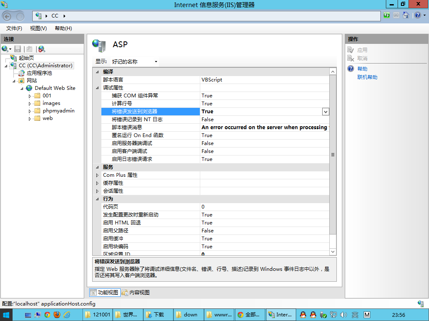Select the 应用程序池 tree item

(x=39, y=73)
